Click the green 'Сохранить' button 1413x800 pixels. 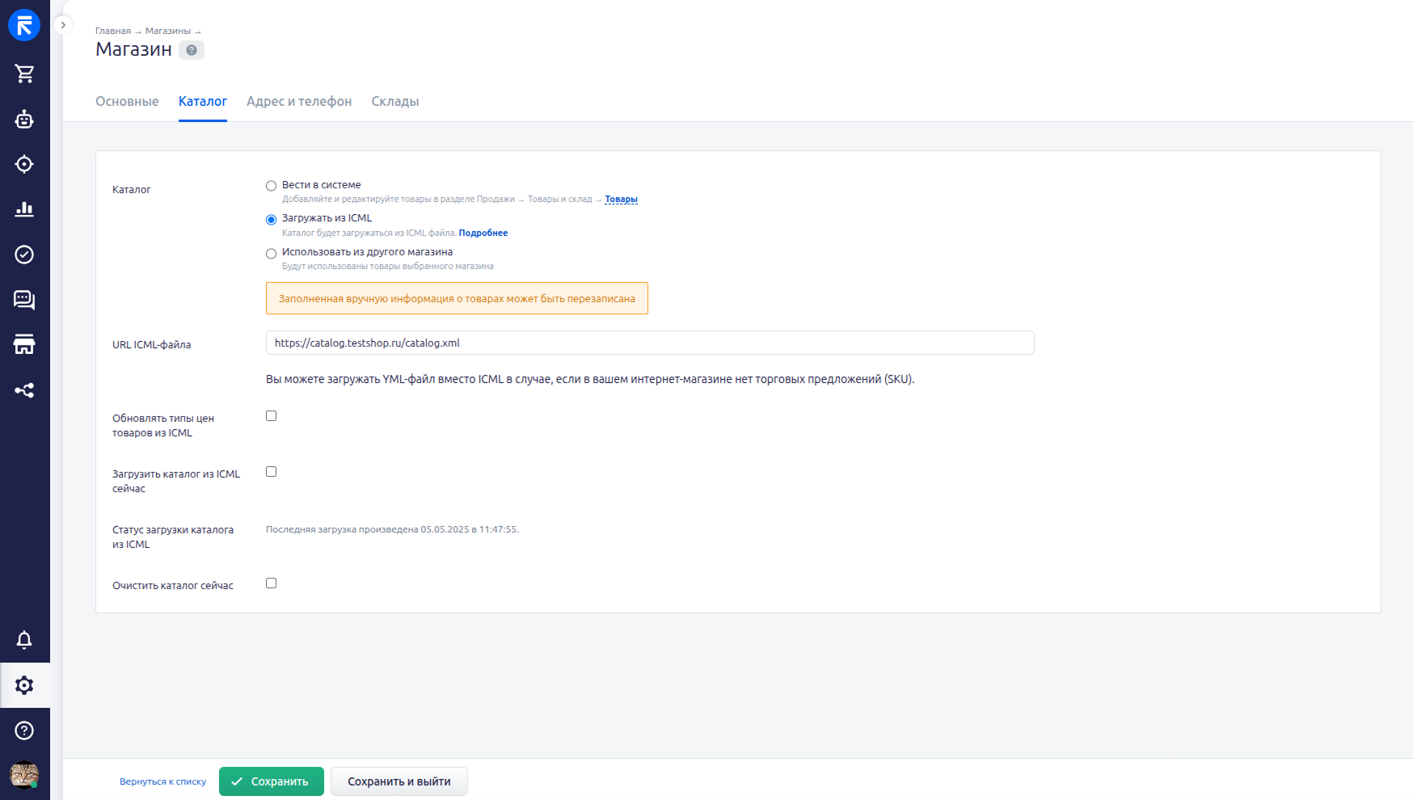point(271,781)
